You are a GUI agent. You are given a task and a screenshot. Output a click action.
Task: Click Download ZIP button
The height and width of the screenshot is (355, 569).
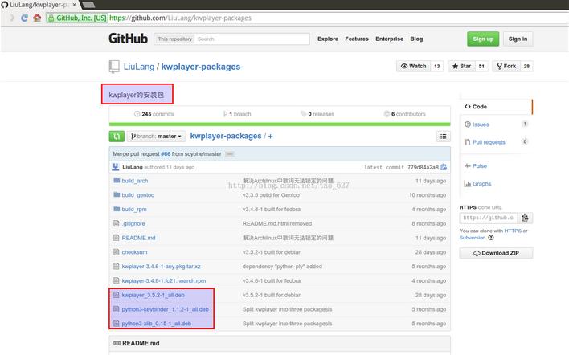coord(496,253)
